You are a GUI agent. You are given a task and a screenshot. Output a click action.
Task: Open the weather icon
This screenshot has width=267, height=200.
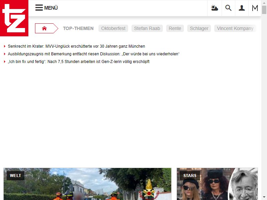click(214, 8)
